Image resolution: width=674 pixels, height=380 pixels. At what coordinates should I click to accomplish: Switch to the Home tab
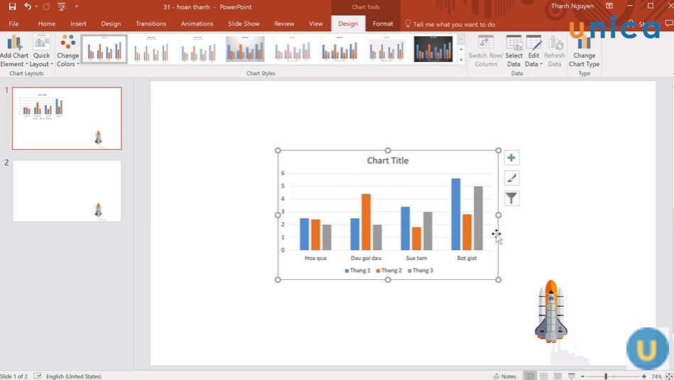click(x=46, y=24)
